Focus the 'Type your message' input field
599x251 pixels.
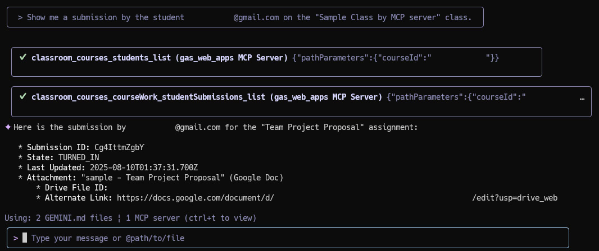point(288,238)
